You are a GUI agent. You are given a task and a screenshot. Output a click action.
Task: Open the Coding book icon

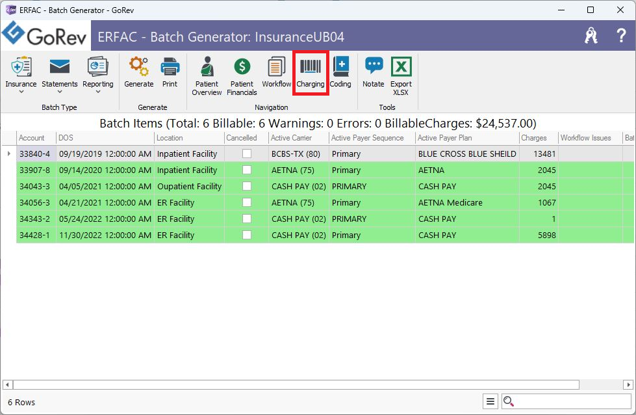[340, 66]
